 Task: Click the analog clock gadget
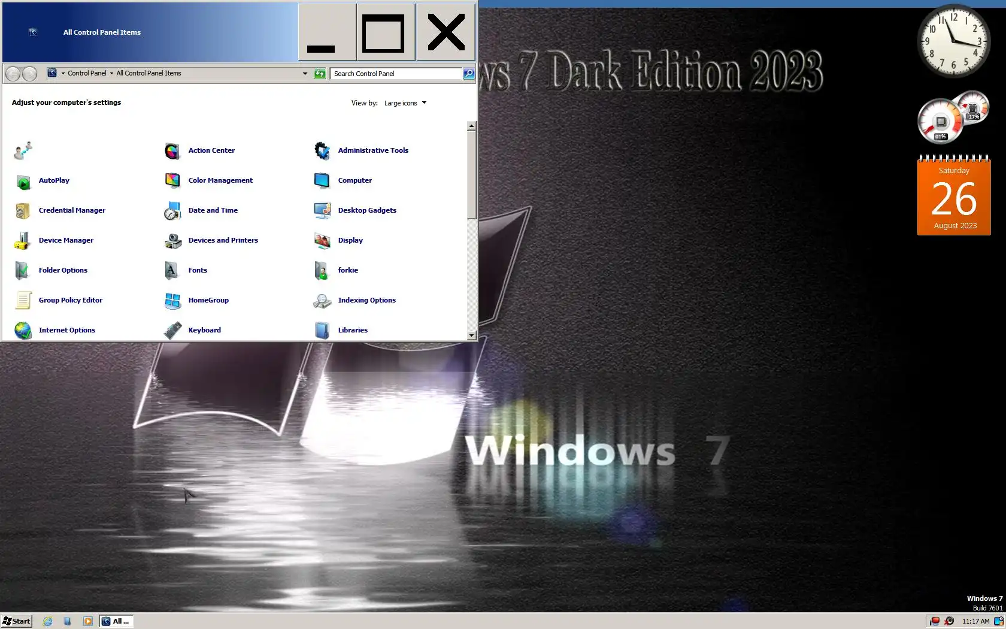(953, 41)
